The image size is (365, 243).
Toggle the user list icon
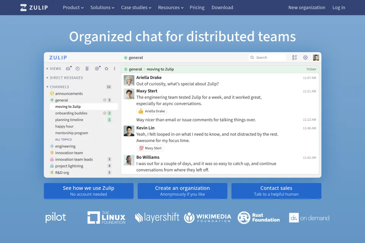pos(294,57)
